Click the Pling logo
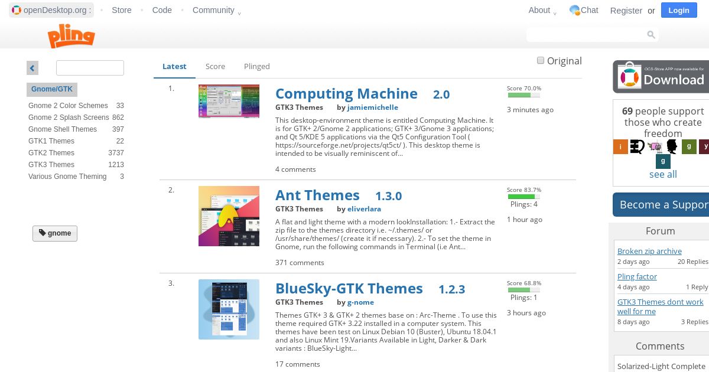Screen dimensions: 709x372 [x=71, y=37]
